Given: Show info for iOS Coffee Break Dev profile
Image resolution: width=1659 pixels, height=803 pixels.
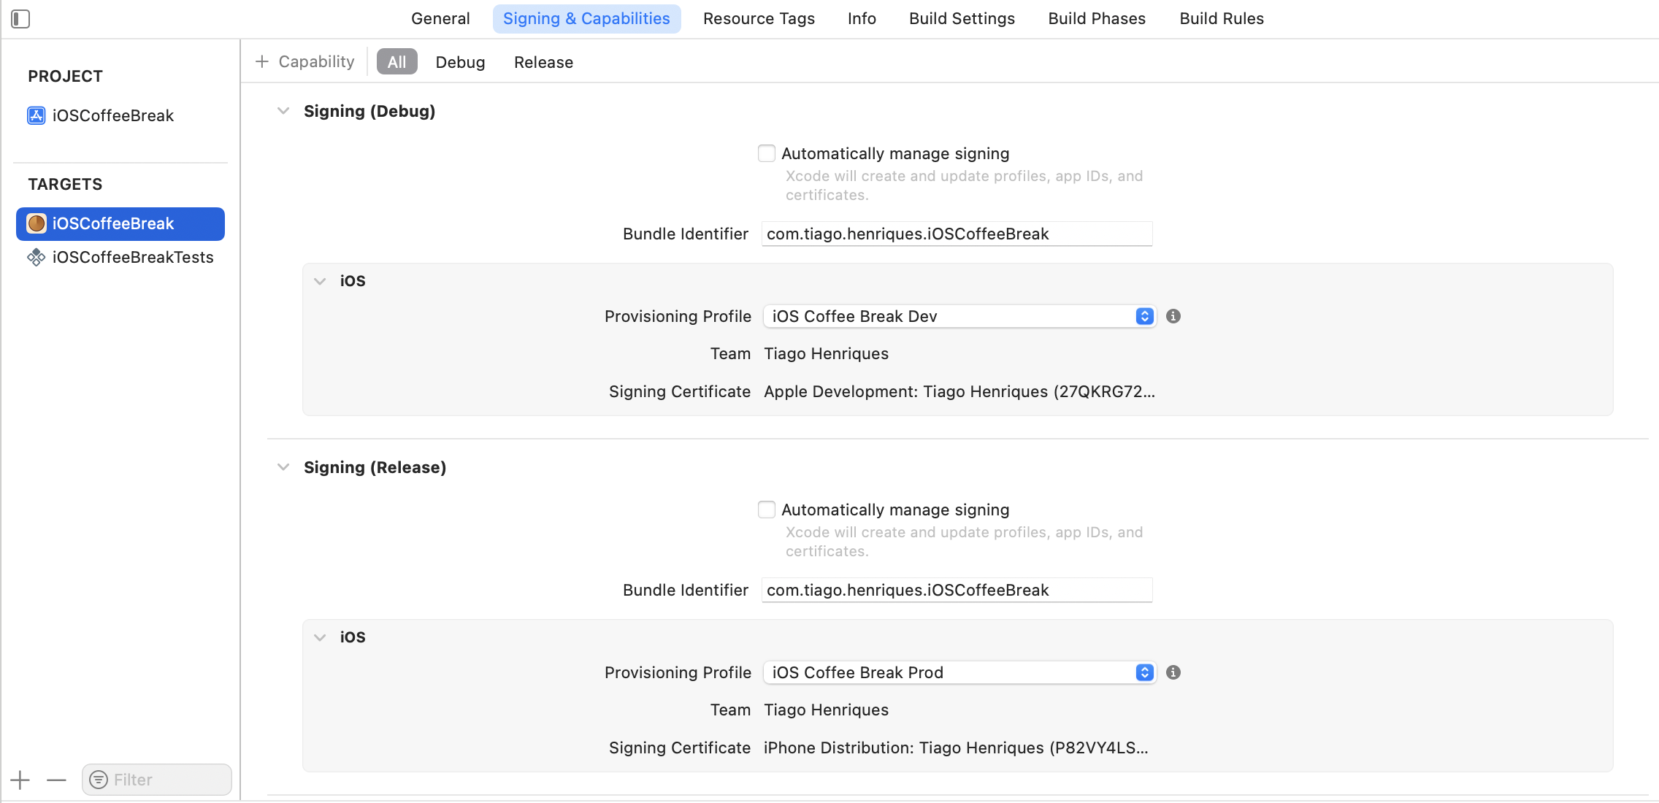Looking at the screenshot, I should coord(1173,316).
